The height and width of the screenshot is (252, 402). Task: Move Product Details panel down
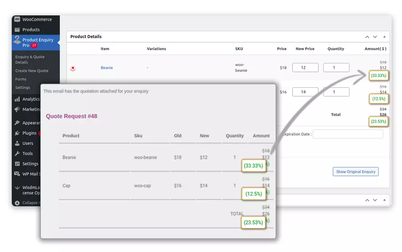click(374, 37)
